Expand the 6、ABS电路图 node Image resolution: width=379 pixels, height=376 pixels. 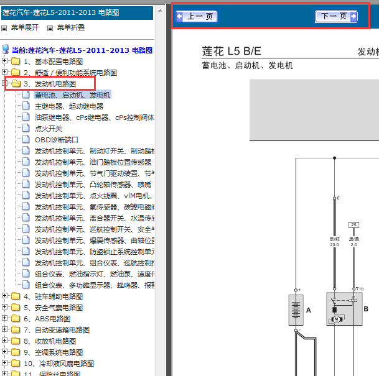coord(4,318)
